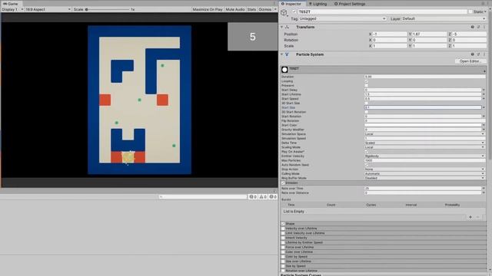Open the Transform component kebab menu
Image resolution: width=492 pixels, height=276 pixels.
pyautogui.click(x=484, y=28)
